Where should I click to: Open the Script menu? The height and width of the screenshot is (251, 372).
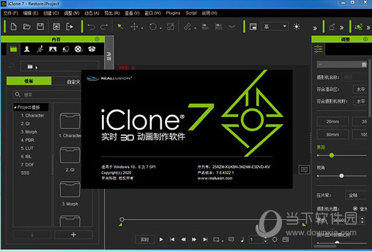tap(191, 13)
